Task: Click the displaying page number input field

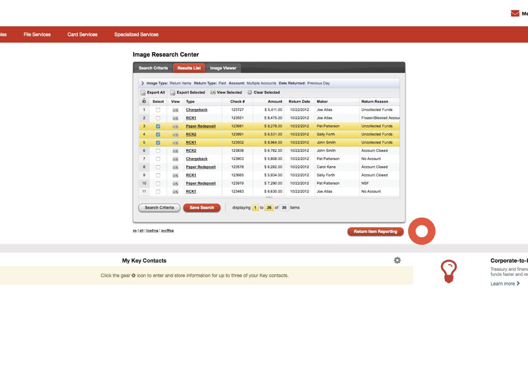Action: point(255,207)
